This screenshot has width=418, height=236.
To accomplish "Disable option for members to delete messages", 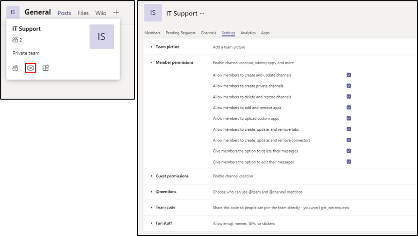I will tap(349, 151).
